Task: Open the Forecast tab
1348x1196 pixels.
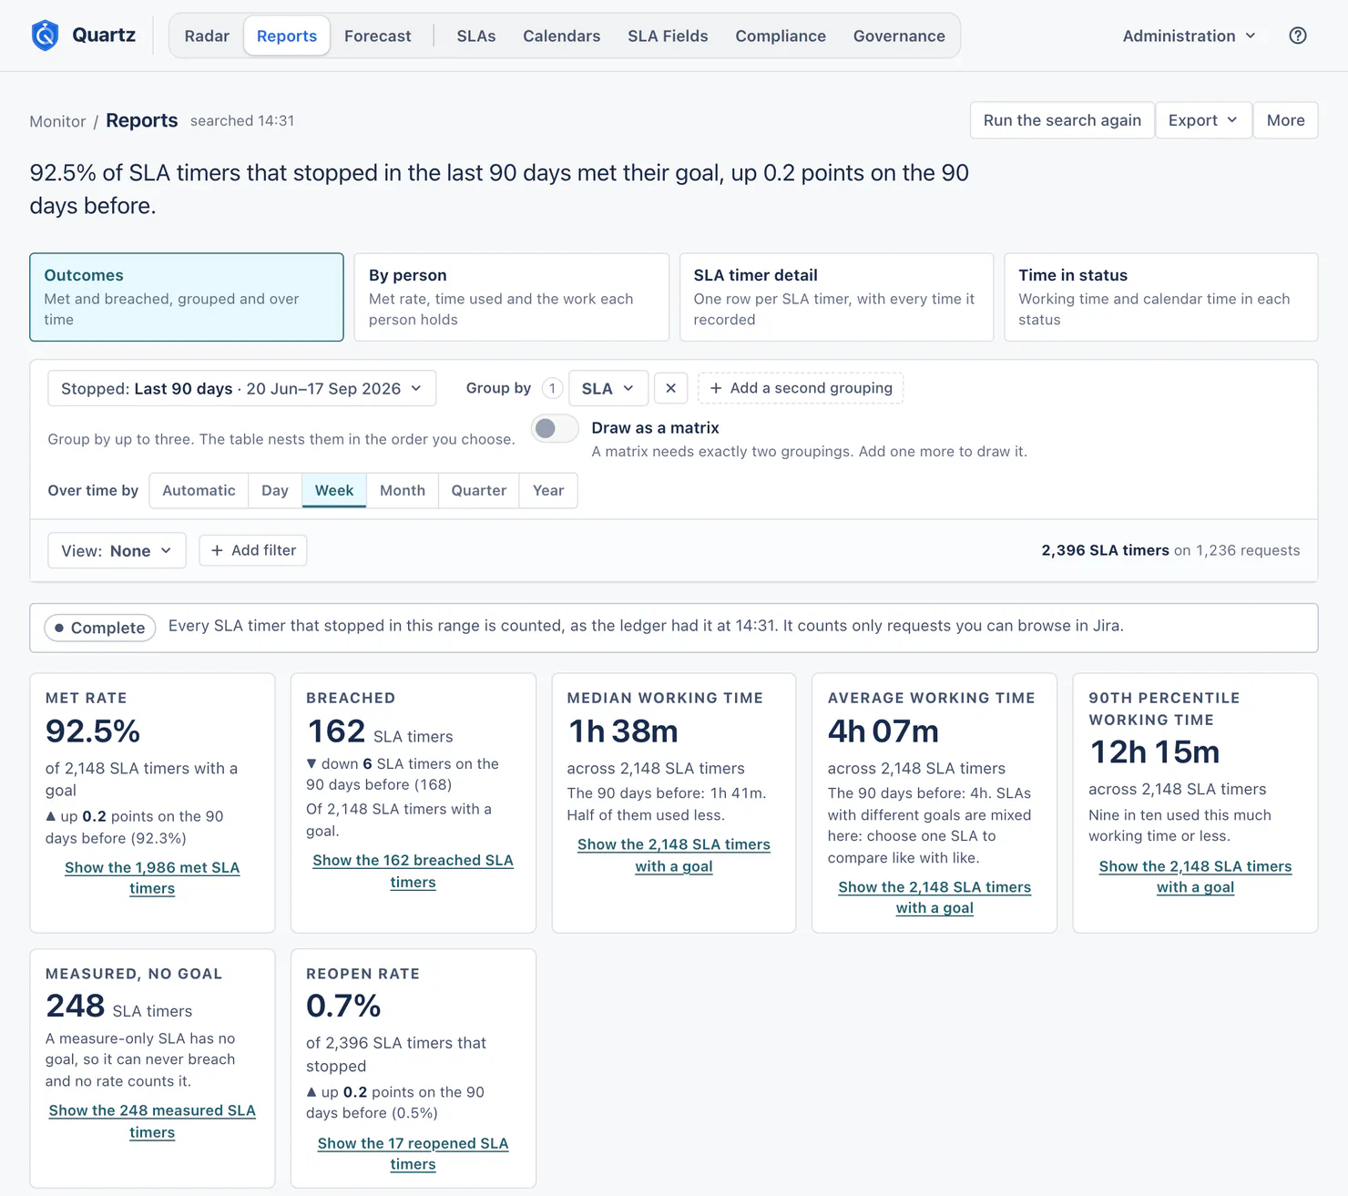Action: click(377, 36)
